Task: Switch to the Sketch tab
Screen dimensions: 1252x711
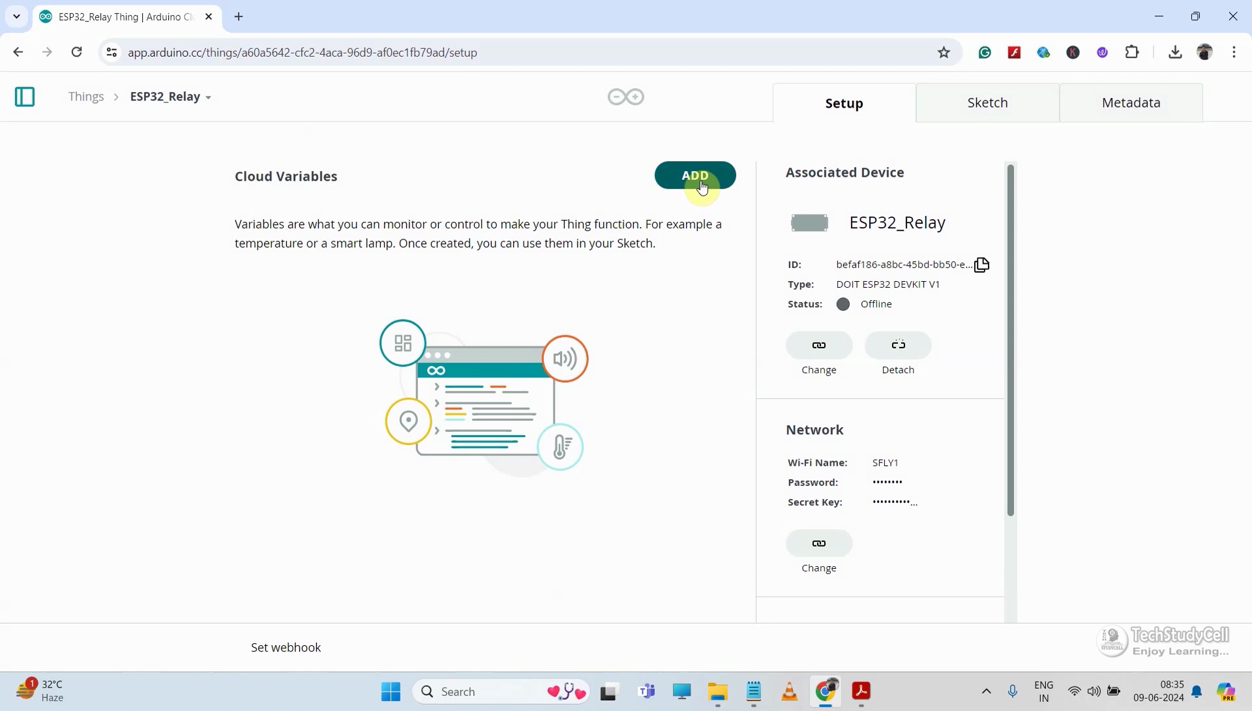Action: click(x=987, y=102)
